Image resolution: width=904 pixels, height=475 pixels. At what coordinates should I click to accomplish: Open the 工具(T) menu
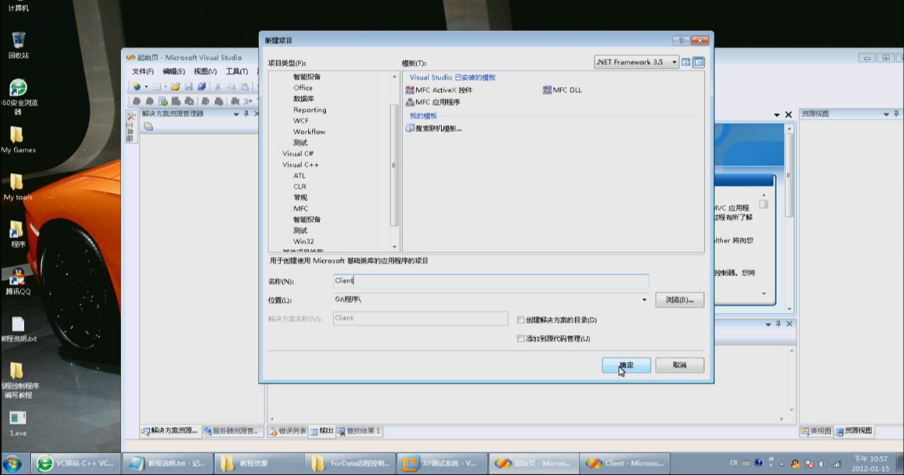click(x=237, y=71)
